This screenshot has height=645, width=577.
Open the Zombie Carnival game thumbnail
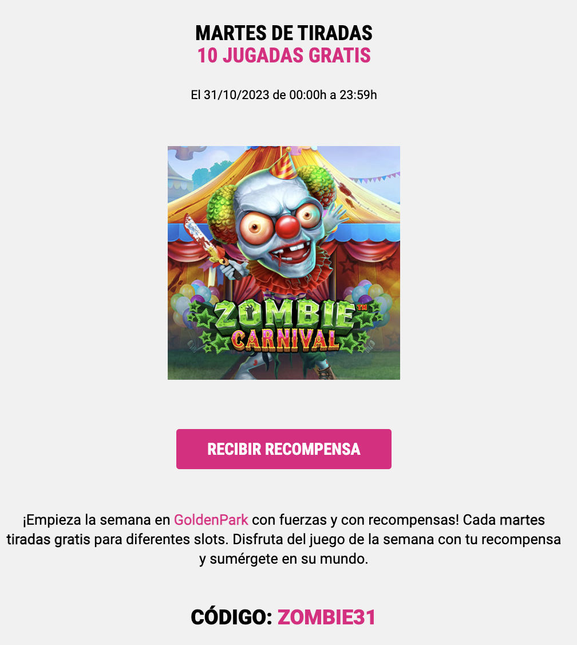coord(283,263)
